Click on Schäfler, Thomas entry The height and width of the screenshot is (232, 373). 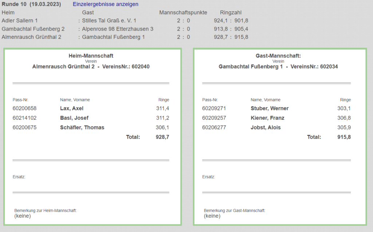point(82,127)
